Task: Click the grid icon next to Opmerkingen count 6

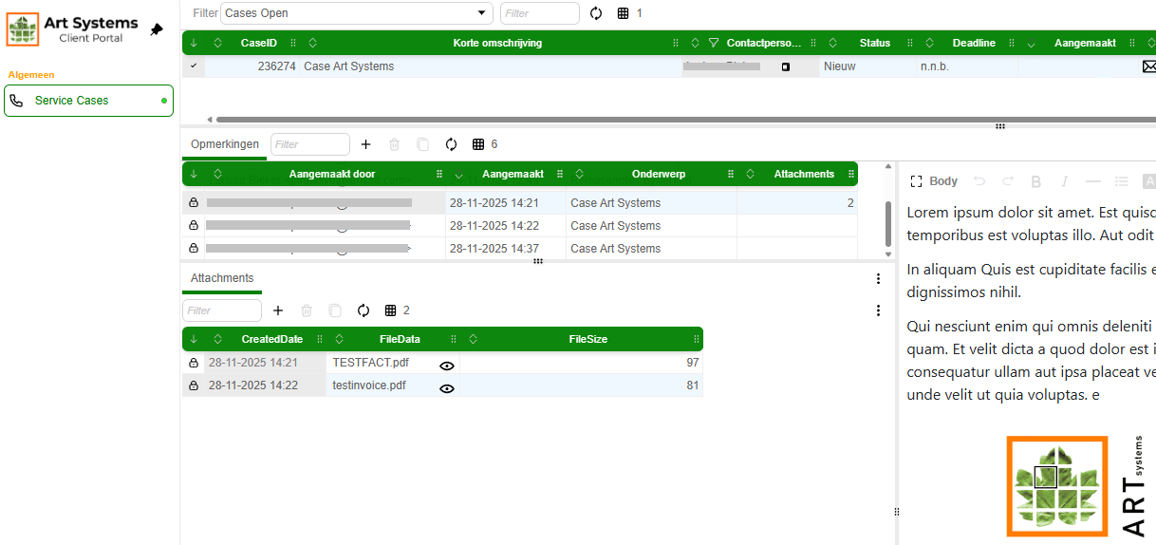Action: click(478, 144)
